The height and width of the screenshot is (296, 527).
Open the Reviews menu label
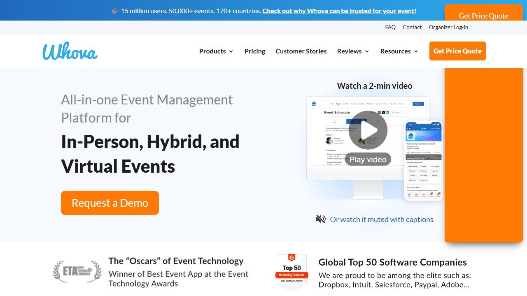click(x=349, y=51)
